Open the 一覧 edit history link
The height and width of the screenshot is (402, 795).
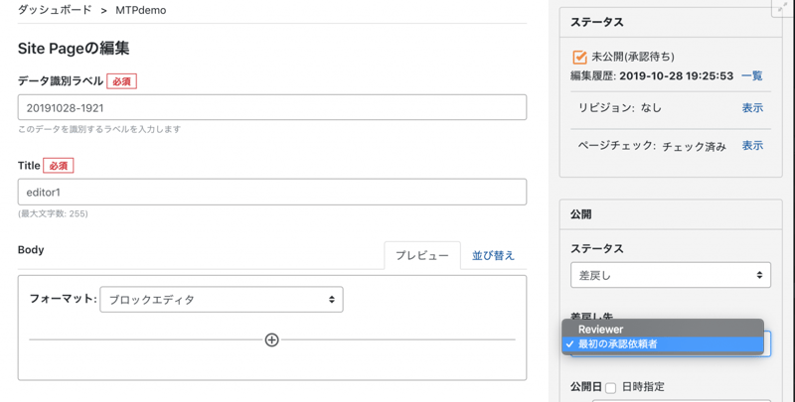(752, 75)
